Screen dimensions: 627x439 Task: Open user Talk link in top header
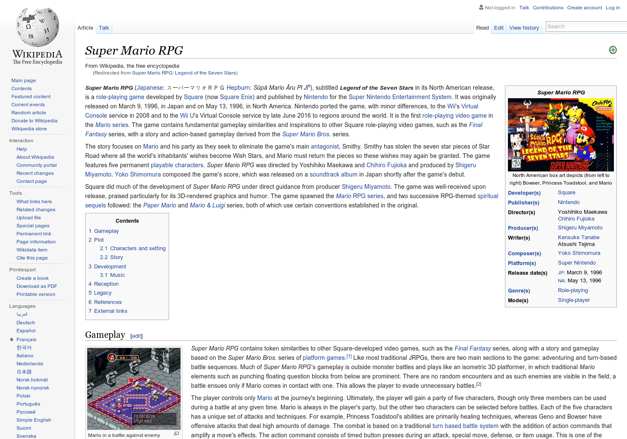coord(524,8)
